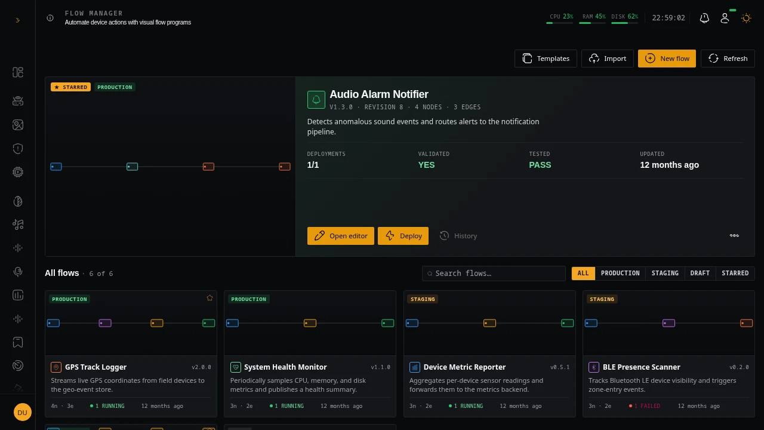Click the Audio Alarm Notifier bell icon
The height and width of the screenshot is (430, 764).
coord(316,100)
